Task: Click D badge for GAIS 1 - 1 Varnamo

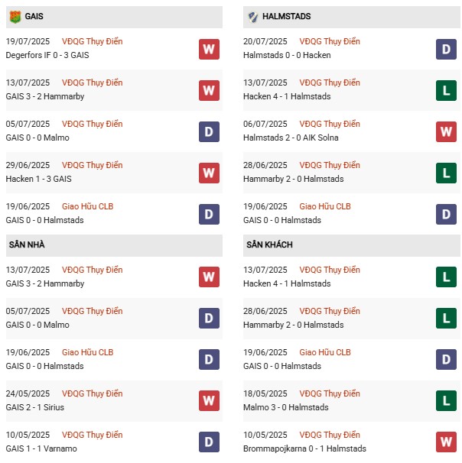Action: coord(209,442)
